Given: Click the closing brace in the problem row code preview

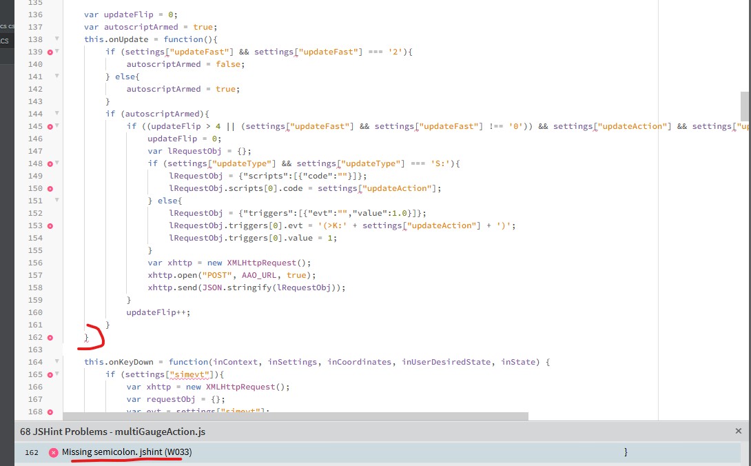Looking at the screenshot, I should [626, 452].
